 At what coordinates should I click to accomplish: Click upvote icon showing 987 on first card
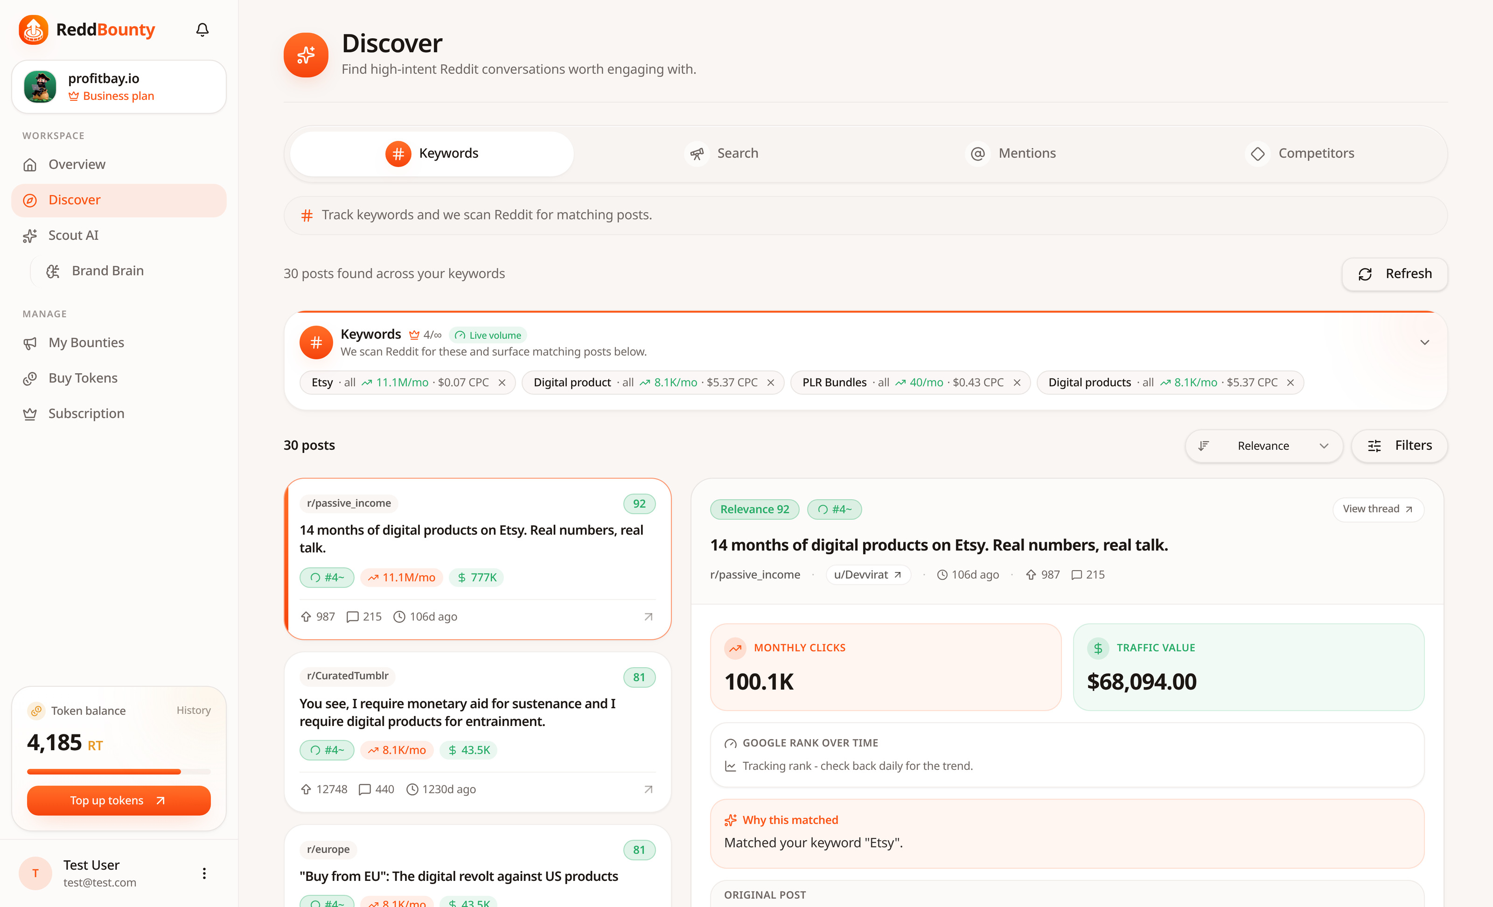pos(306,617)
